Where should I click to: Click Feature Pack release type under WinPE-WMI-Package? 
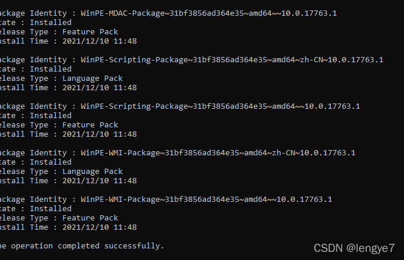point(59,218)
